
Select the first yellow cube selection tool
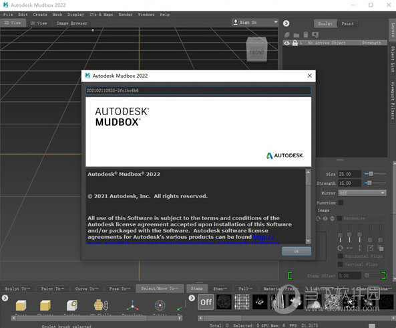pyautogui.click(x=21, y=305)
